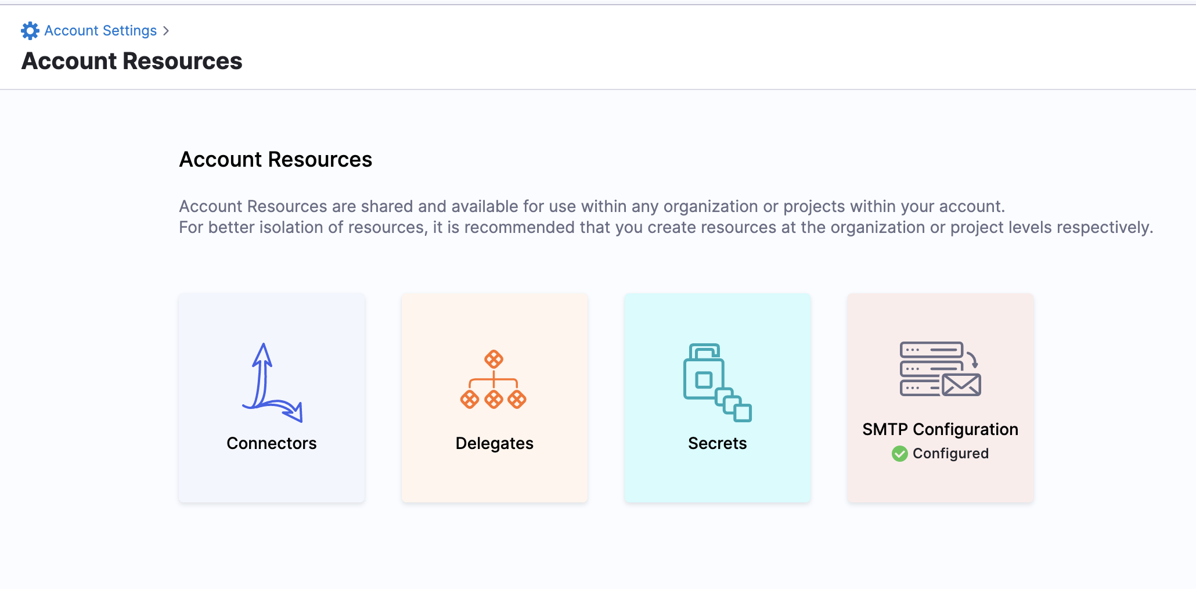The width and height of the screenshot is (1196, 589).
Task: Click the Configured status text
Action: click(950, 454)
